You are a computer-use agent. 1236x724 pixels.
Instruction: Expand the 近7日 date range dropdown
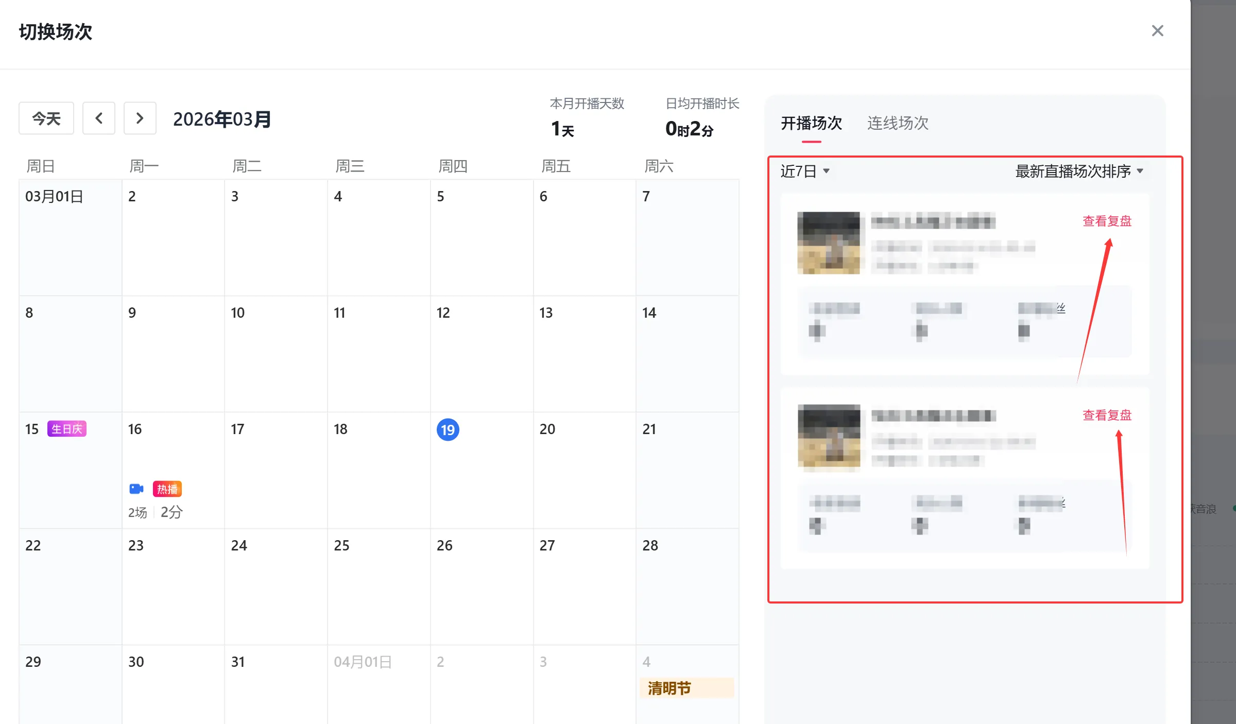point(804,171)
